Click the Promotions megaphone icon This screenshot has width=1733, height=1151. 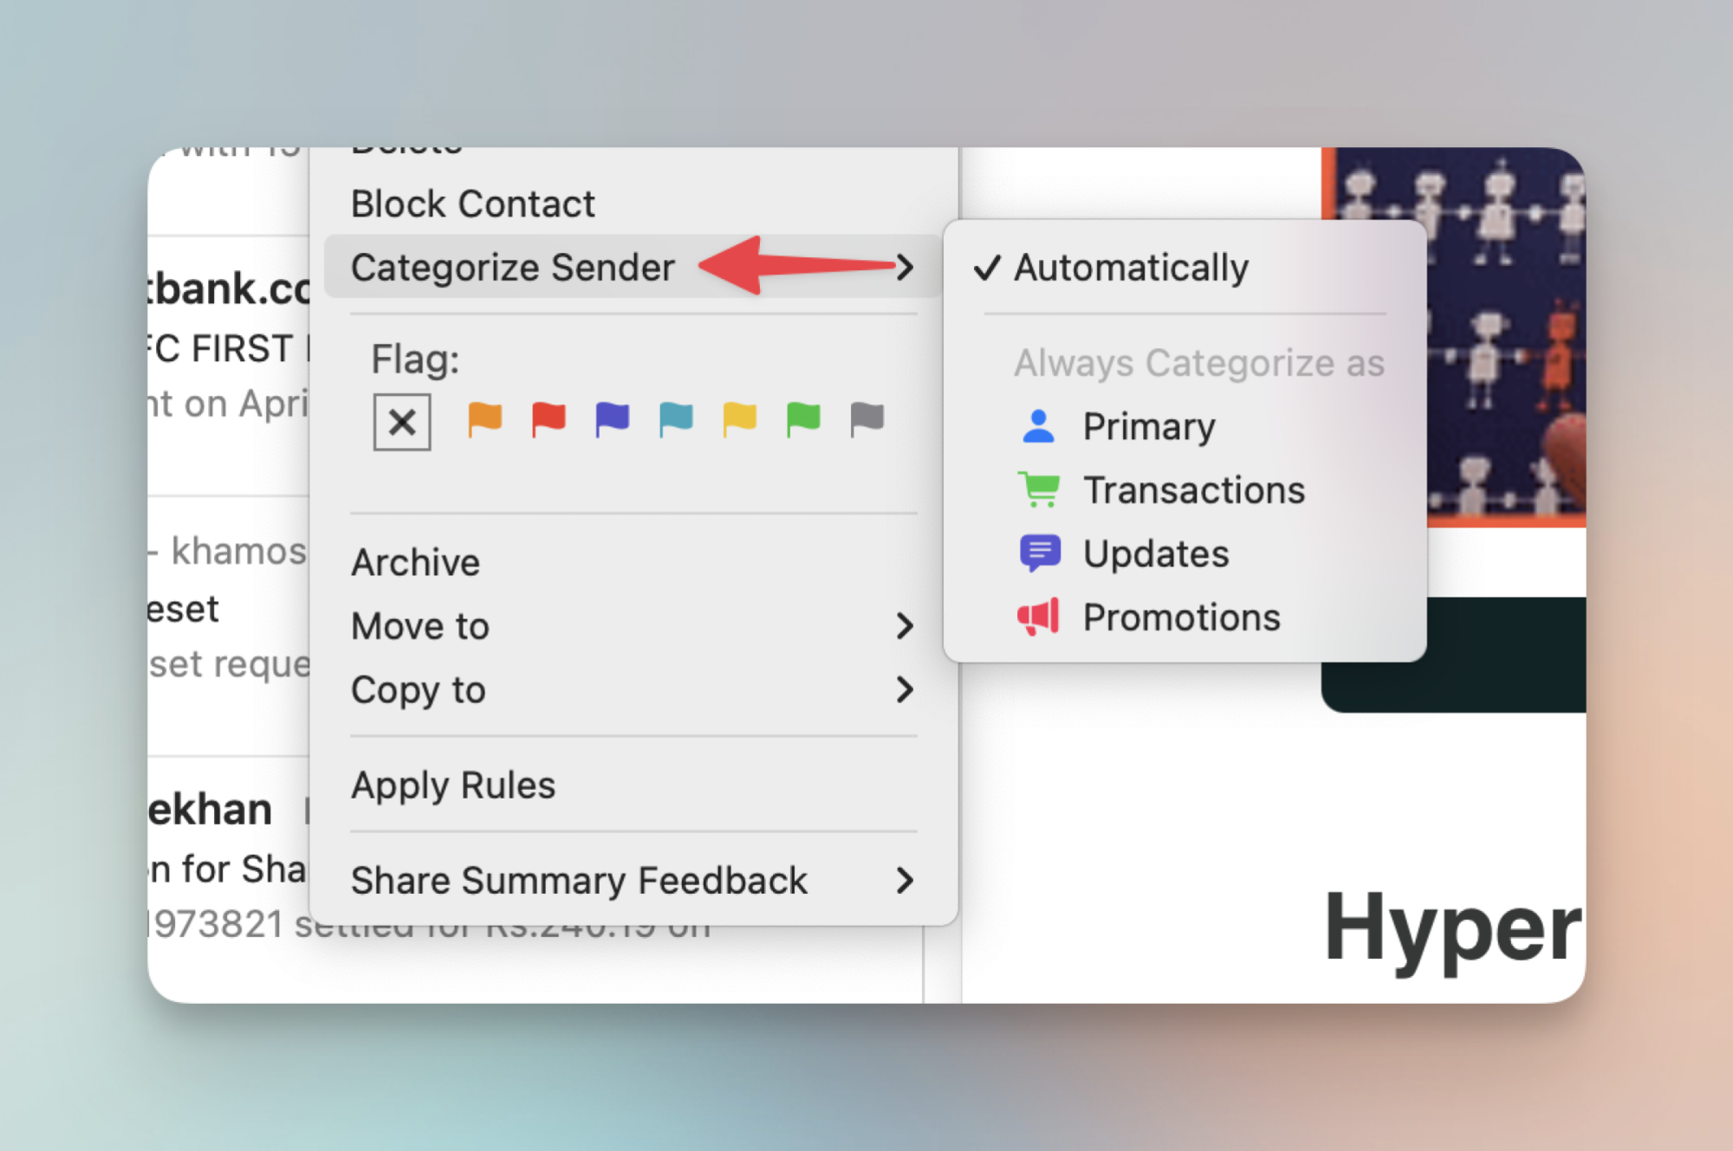point(1039,618)
